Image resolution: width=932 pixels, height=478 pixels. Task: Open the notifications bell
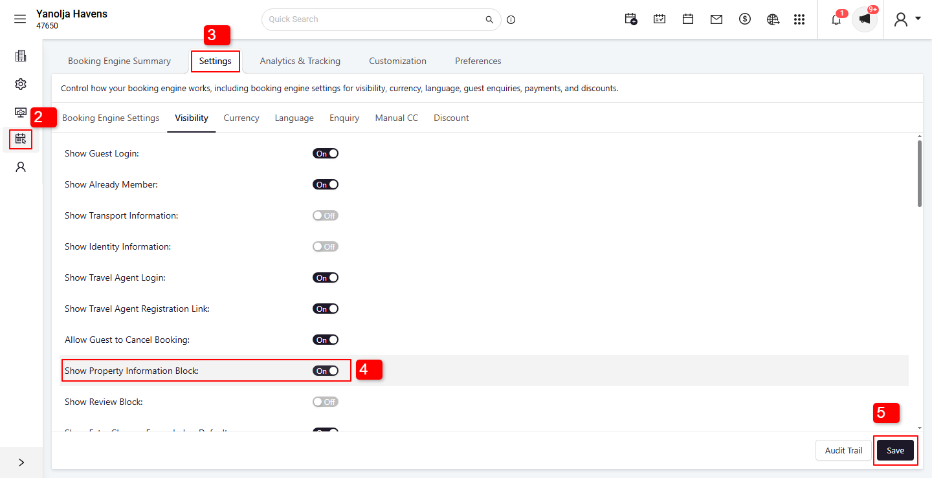(x=836, y=19)
